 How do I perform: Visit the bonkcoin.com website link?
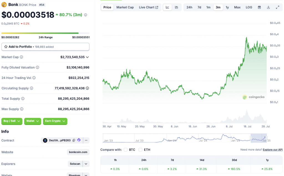78,152
